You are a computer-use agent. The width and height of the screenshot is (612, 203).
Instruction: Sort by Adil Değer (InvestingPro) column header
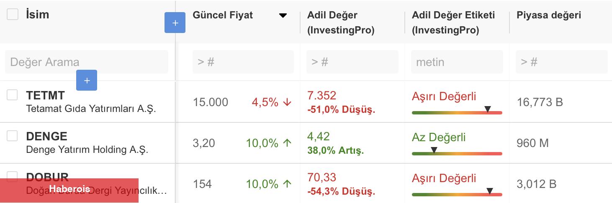click(341, 23)
